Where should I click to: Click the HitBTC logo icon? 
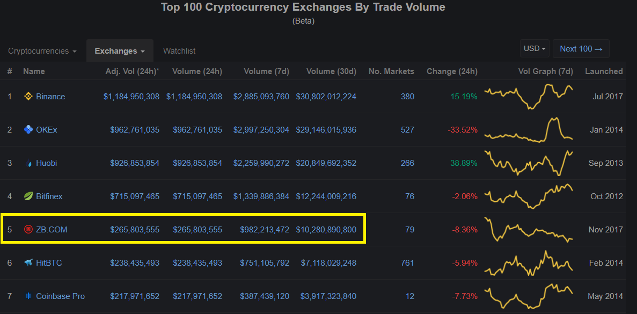[x=28, y=263]
